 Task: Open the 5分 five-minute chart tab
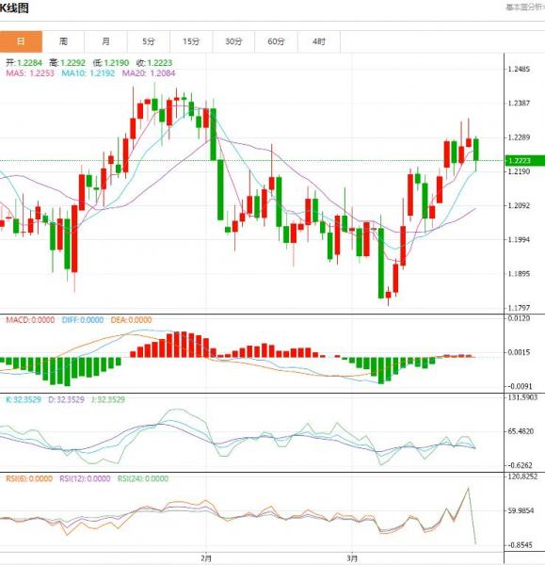point(149,41)
